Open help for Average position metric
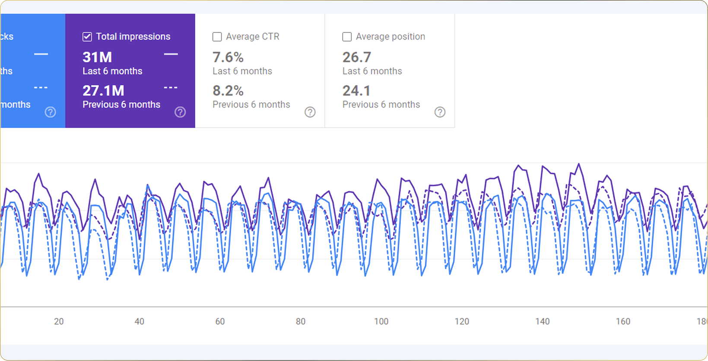 pyautogui.click(x=440, y=112)
